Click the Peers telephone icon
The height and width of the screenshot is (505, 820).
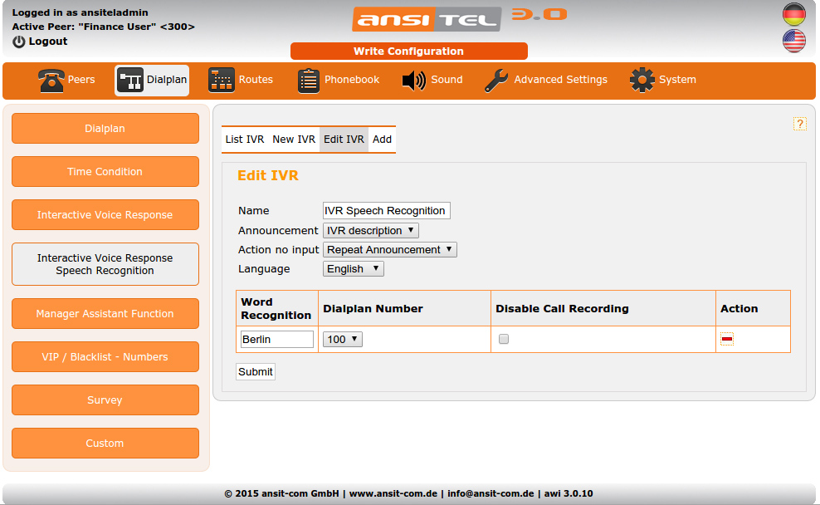[51, 81]
